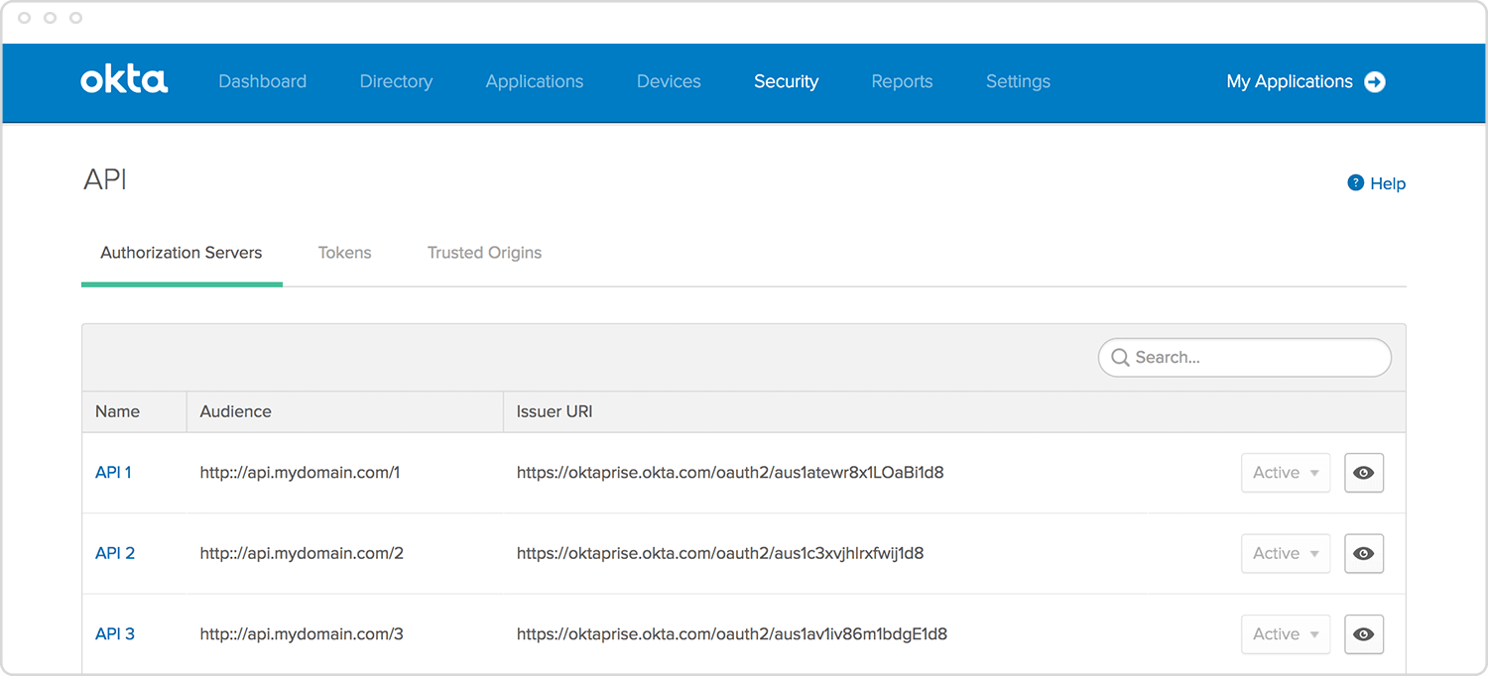Open the Active status dropdown for API 3
Viewport: 1488px width, 676px height.
pyautogui.click(x=1285, y=634)
